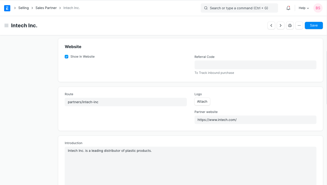Click into the Introduction text area
Screen dimensions: 327x185
point(190,165)
